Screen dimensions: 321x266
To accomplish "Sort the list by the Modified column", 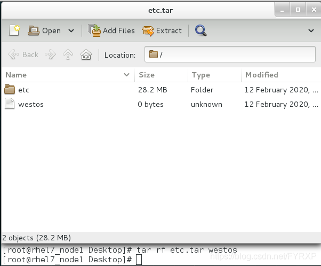I will pyautogui.click(x=281, y=75).
